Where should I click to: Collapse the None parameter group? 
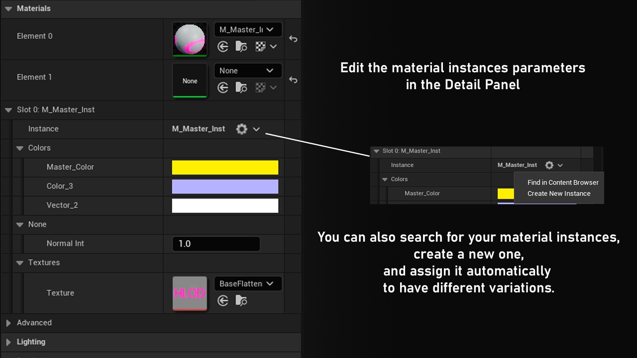[x=20, y=225]
